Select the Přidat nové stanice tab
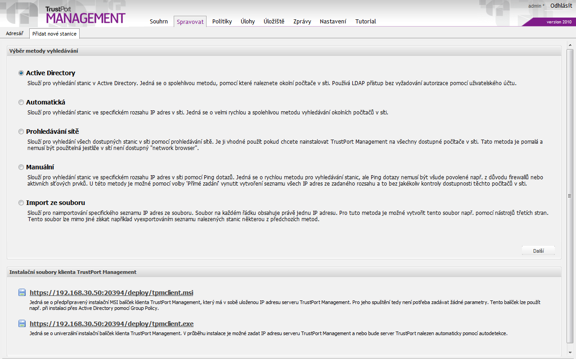Image resolution: width=576 pixels, height=359 pixels. pyautogui.click(x=54, y=34)
